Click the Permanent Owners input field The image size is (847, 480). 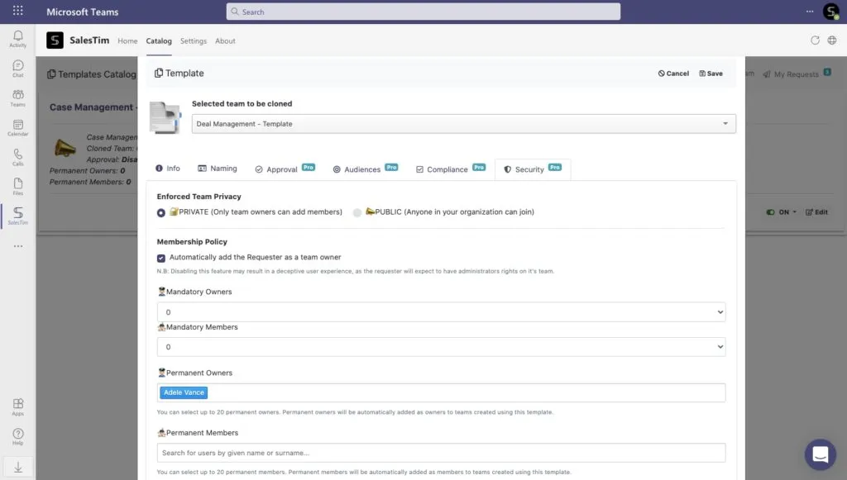click(x=441, y=392)
